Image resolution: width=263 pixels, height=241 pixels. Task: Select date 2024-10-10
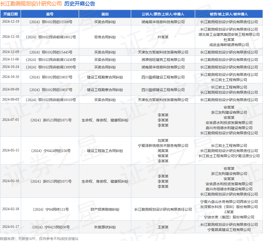(x=11, y=77)
